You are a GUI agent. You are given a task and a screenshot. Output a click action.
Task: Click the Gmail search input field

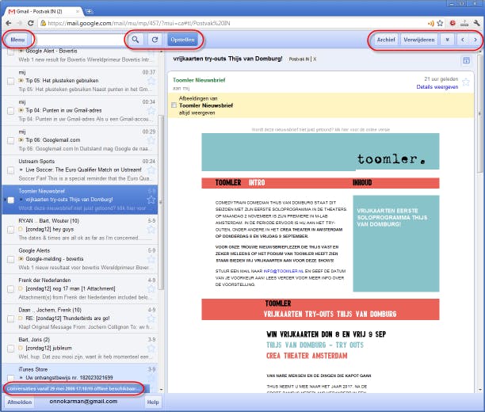click(x=79, y=40)
